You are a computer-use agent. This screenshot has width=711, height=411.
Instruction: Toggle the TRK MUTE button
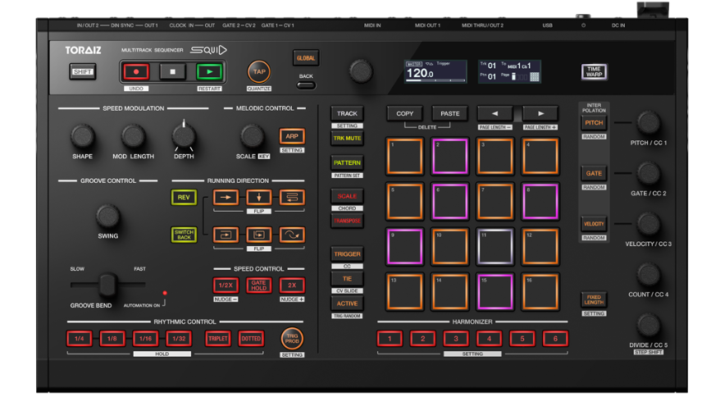(347, 139)
